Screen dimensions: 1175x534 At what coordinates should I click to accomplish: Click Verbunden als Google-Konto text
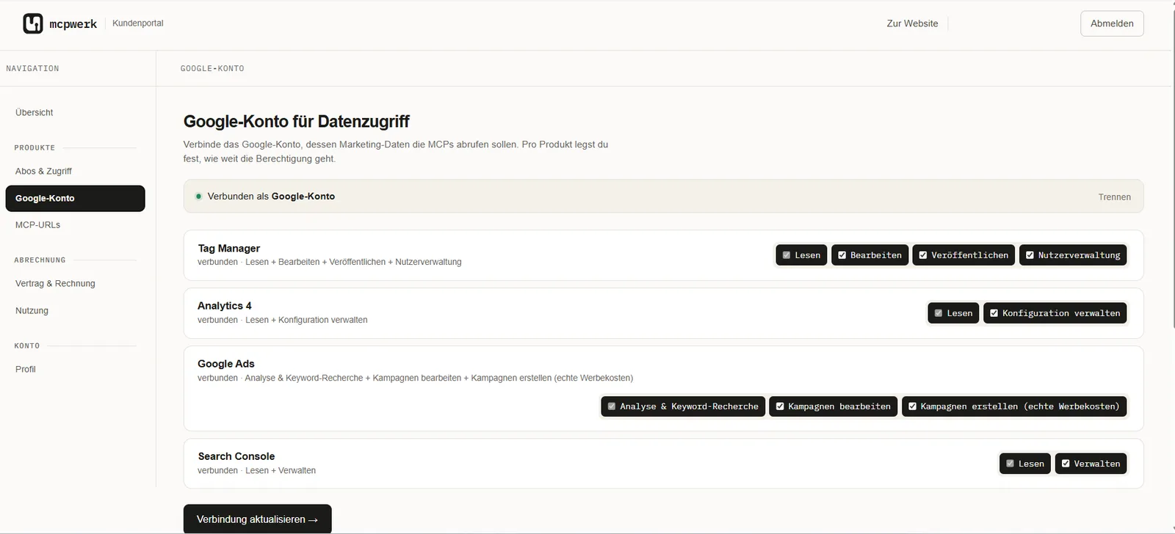(271, 197)
